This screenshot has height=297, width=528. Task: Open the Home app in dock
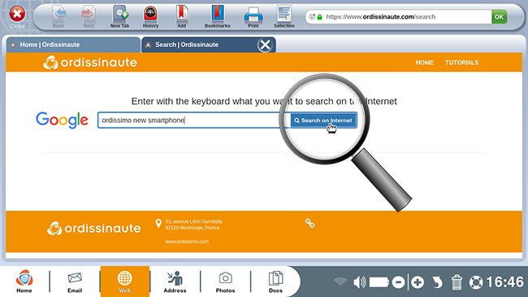point(24,282)
